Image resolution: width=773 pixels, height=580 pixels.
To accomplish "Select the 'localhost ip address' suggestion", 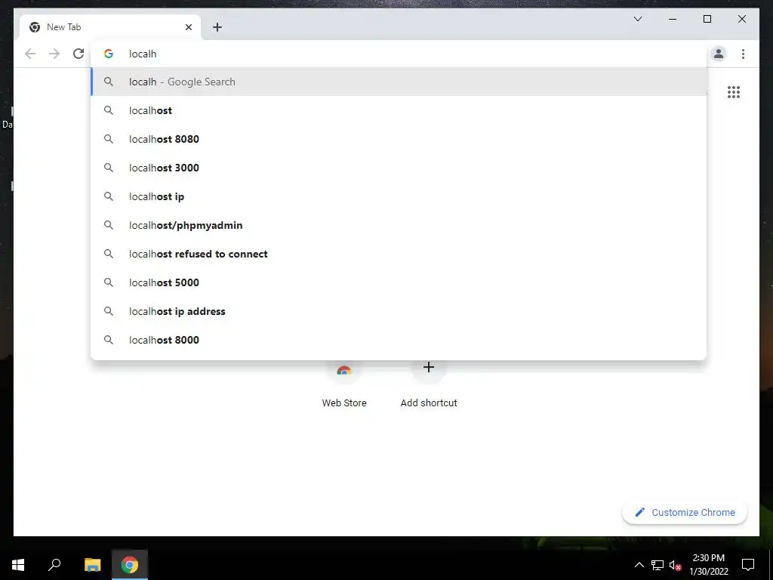I will (399, 311).
